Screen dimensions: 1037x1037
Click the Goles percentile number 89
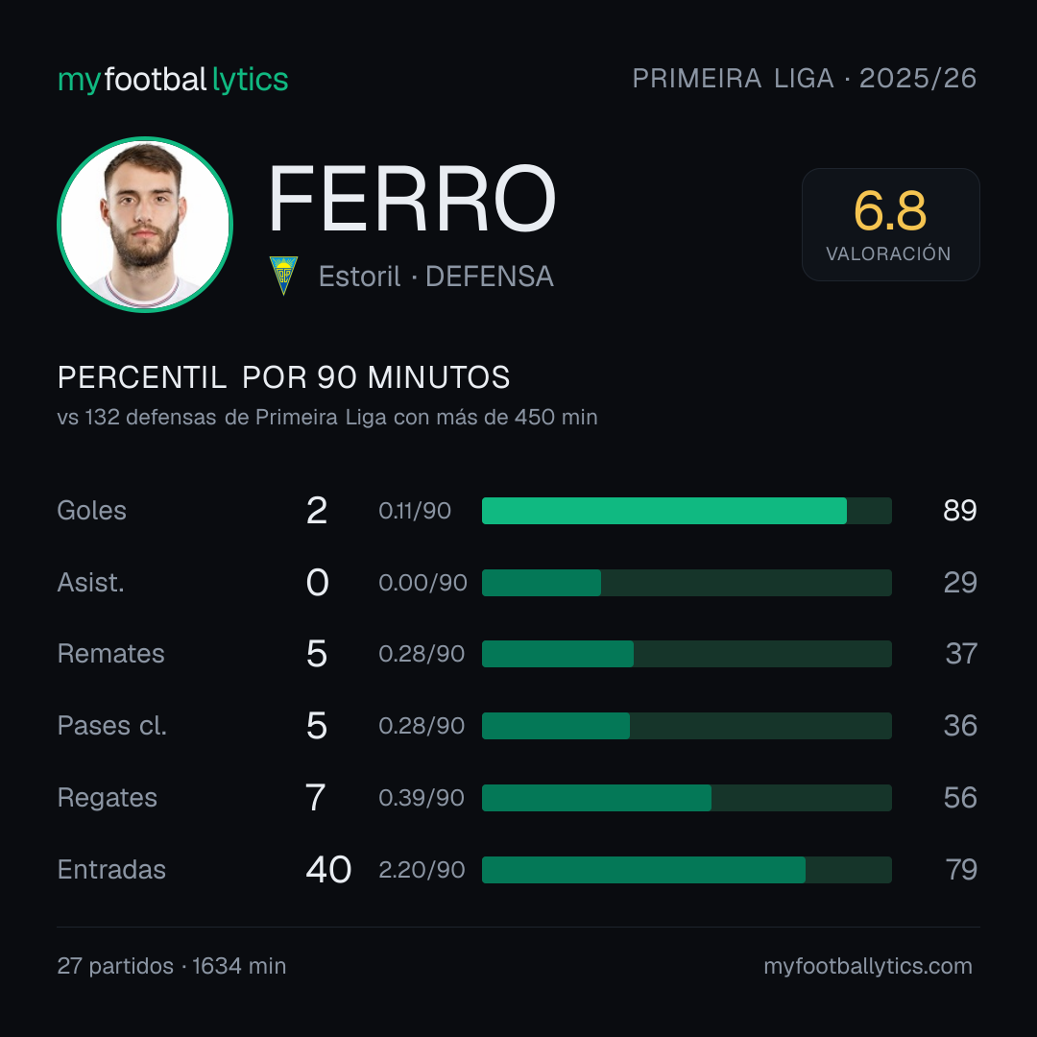959,511
